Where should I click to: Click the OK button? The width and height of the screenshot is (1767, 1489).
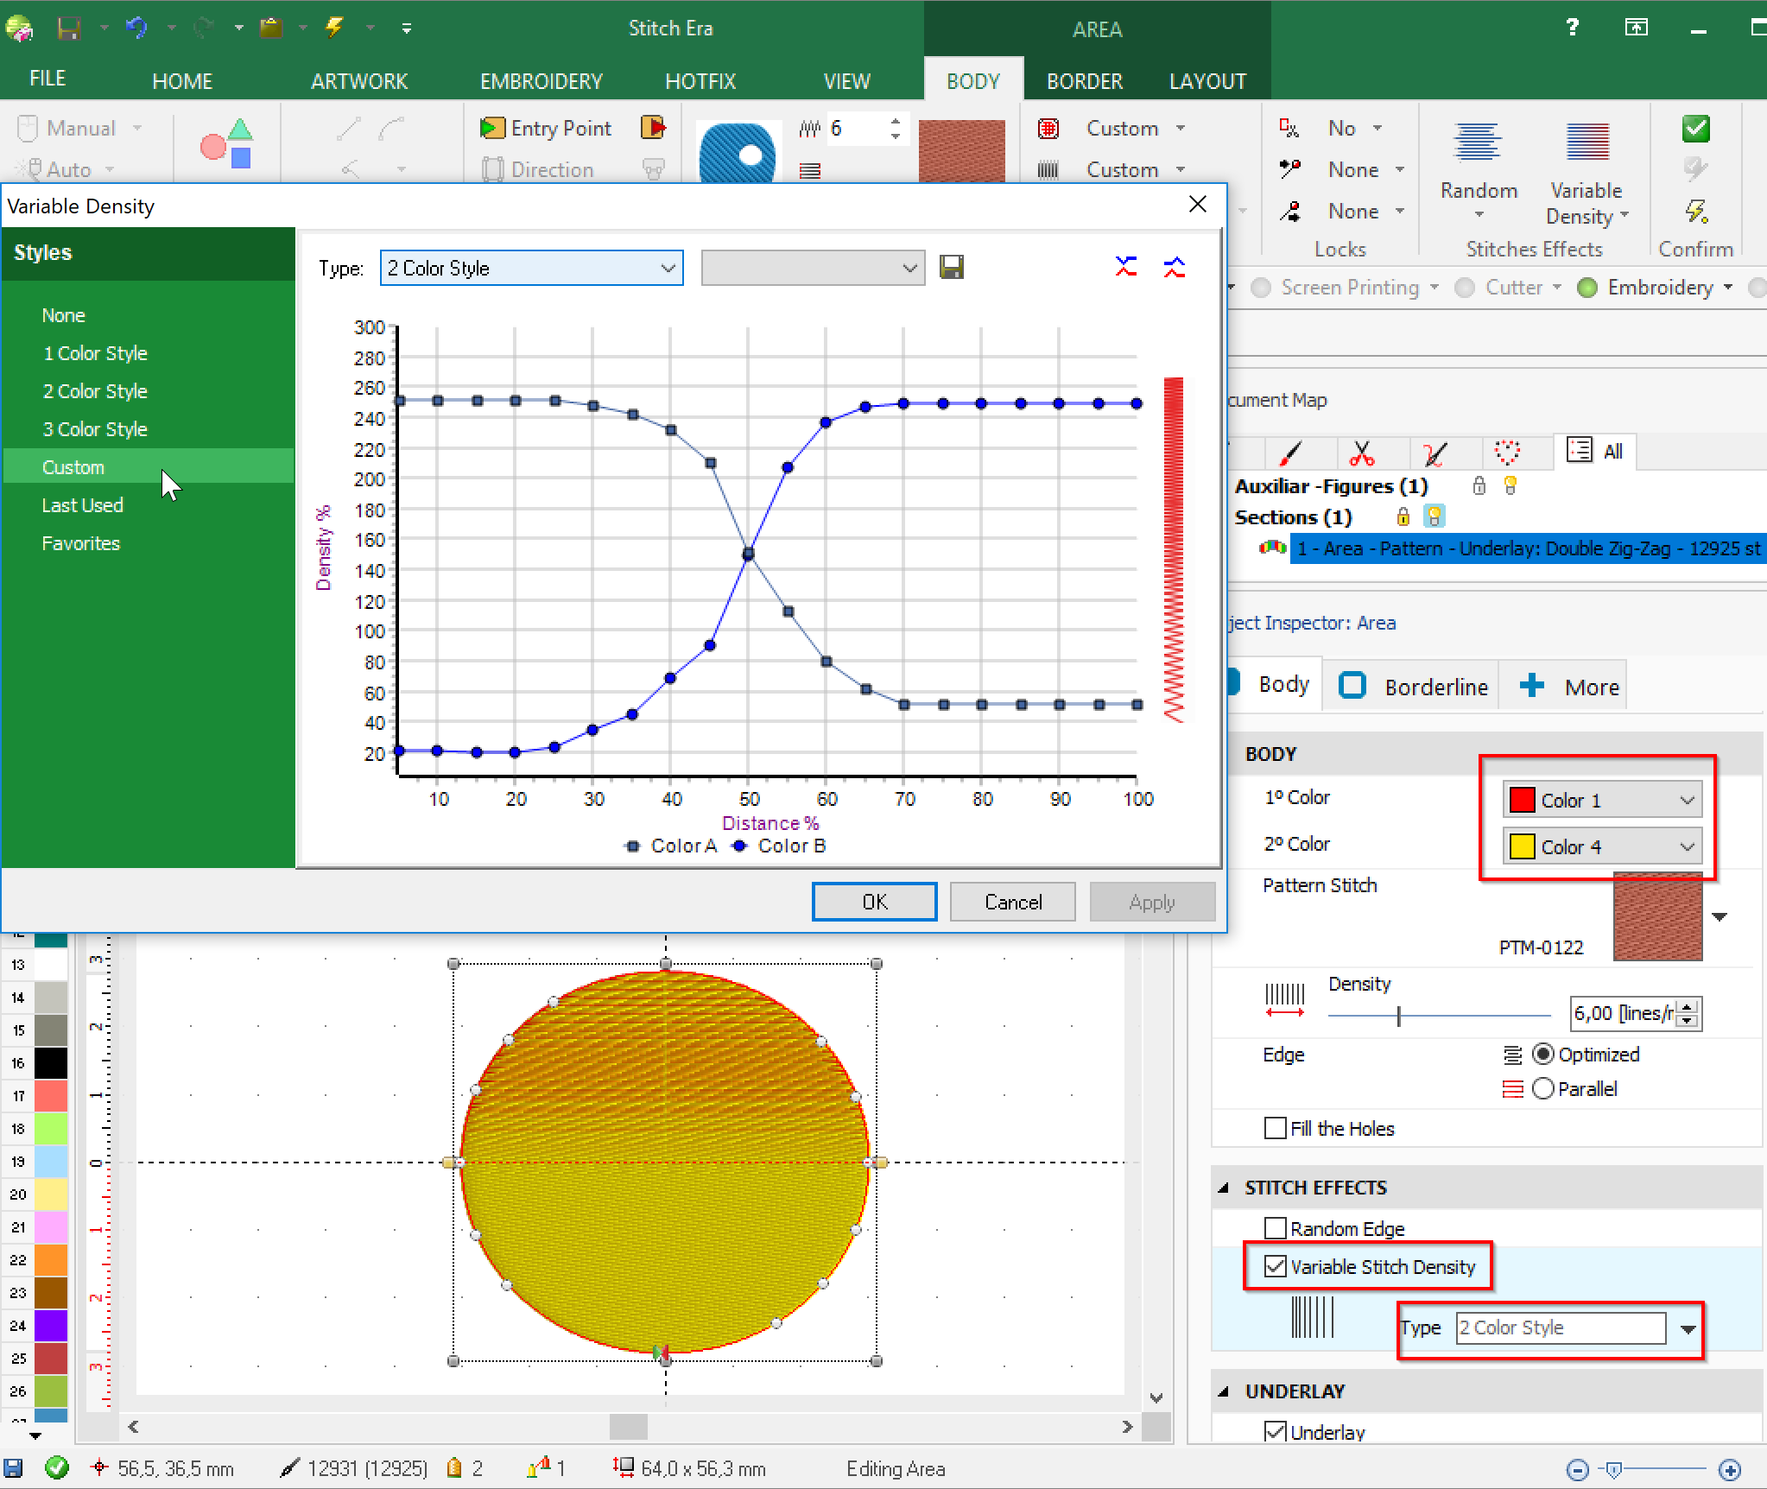pos(874,902)
